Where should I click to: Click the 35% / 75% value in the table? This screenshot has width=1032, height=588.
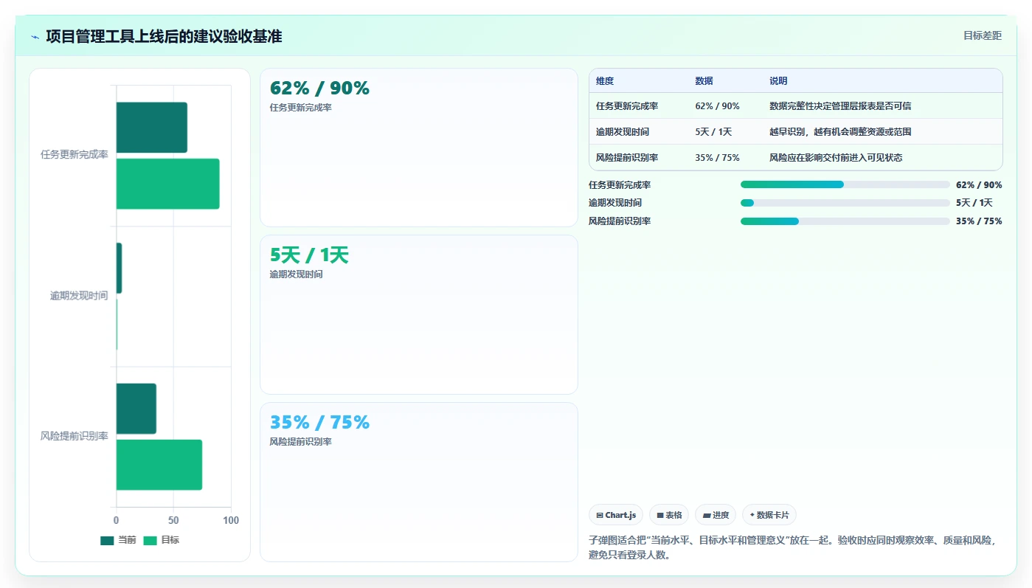point(717,158)
